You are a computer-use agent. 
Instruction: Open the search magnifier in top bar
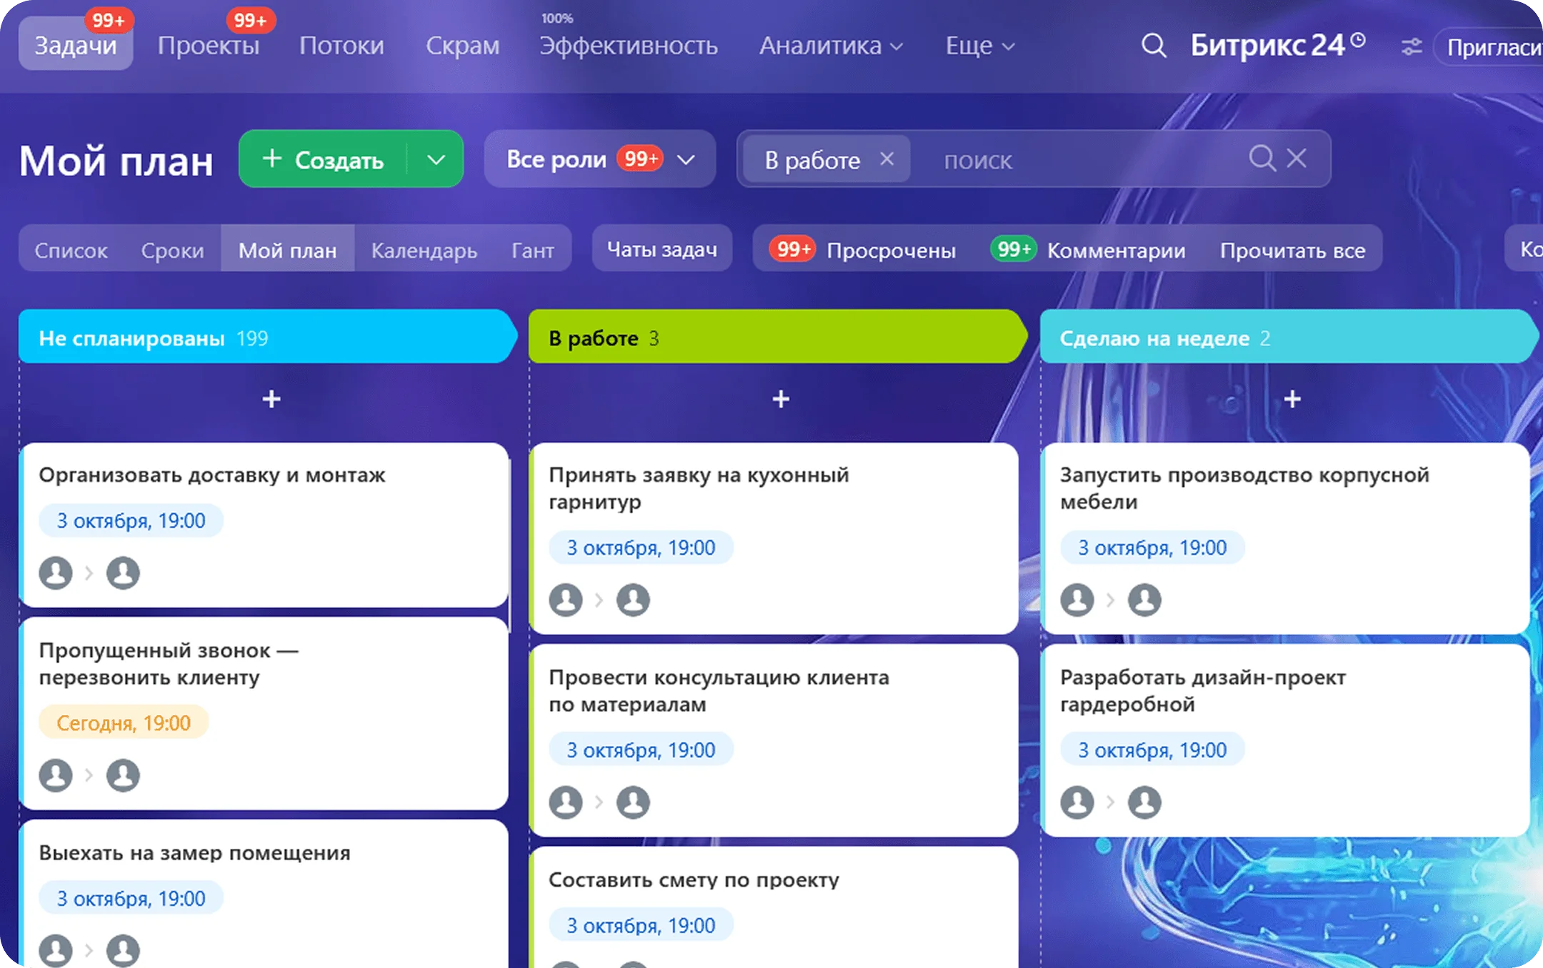click(x=1153, y=46)
